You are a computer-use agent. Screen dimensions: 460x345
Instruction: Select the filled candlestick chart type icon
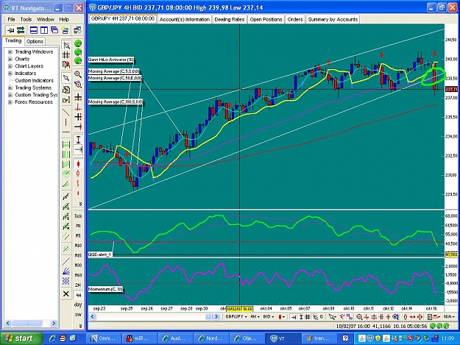78,164
